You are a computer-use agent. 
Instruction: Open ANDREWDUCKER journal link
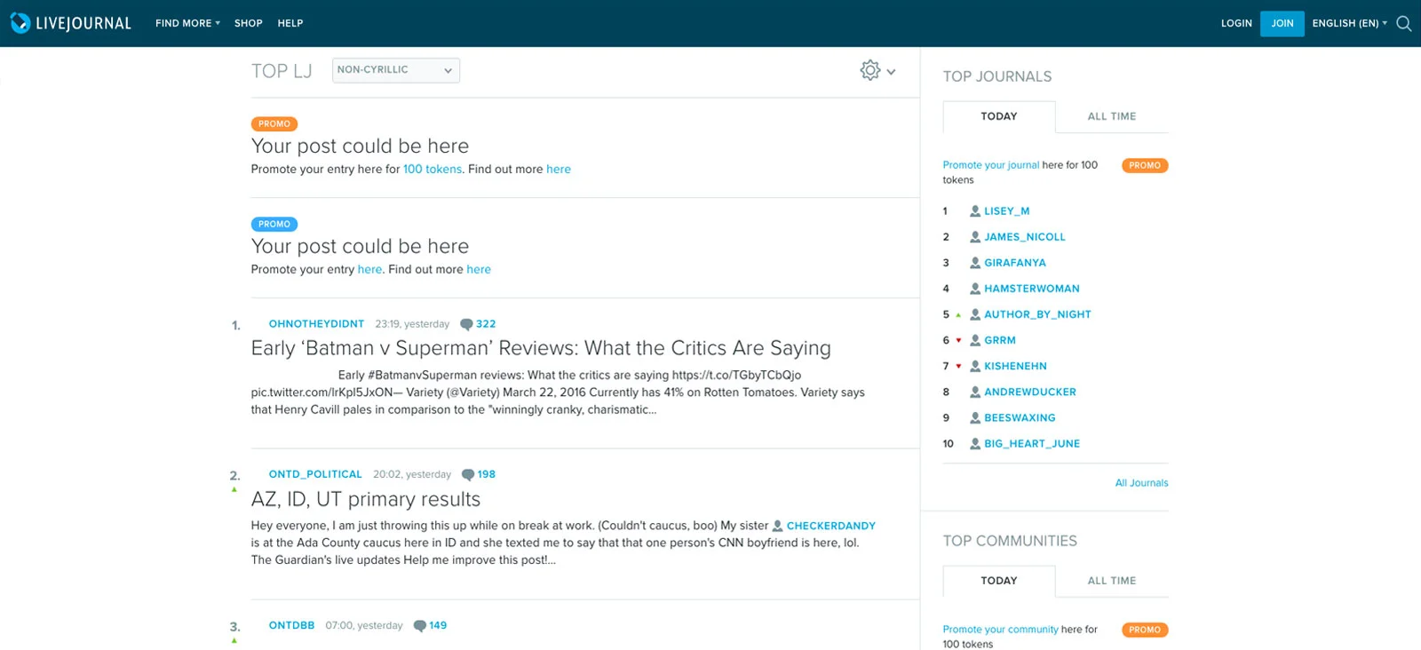[x=1029, y=392]
